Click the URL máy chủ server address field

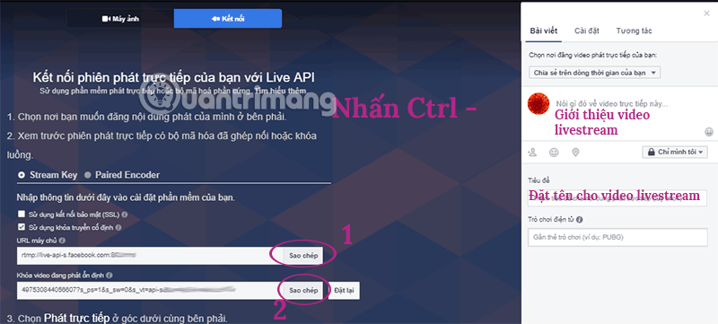(x=150, y=256)
